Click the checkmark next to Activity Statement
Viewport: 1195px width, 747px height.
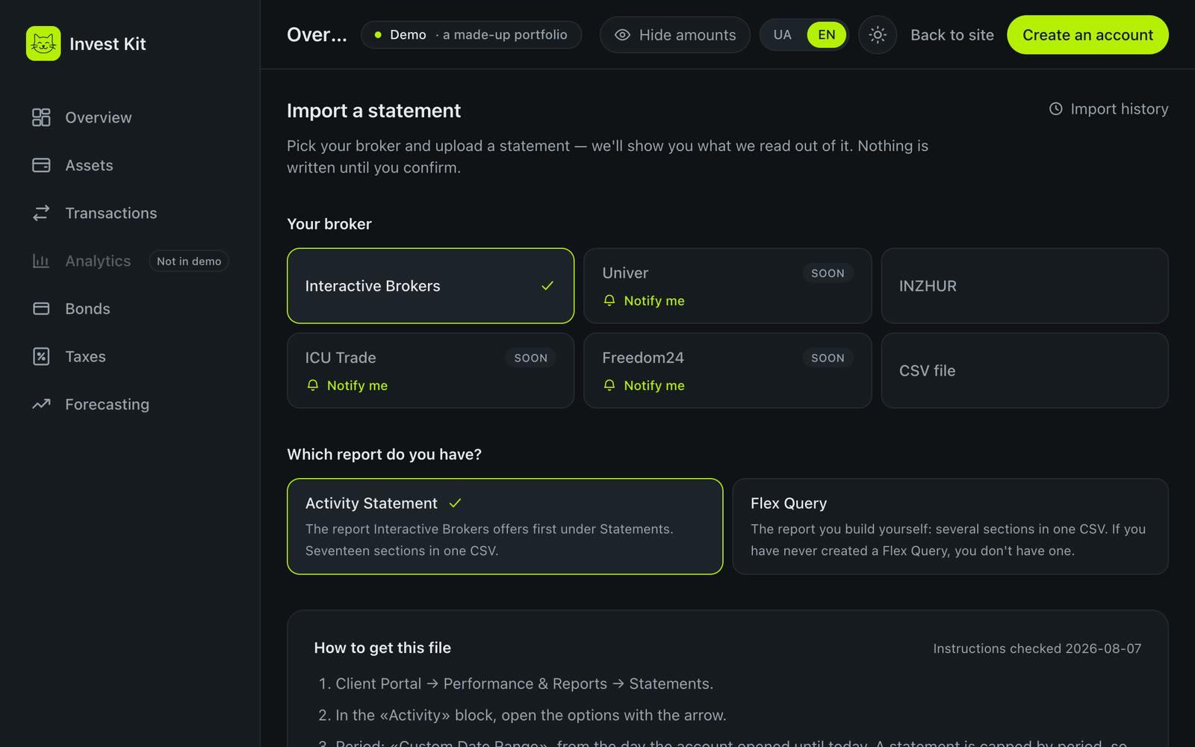pyautogui.click(x=455, y=503)
